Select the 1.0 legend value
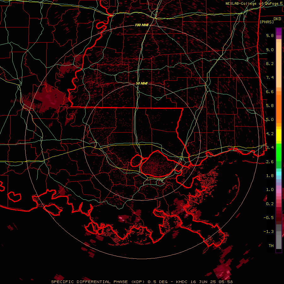The height and width of the screenshot is (284, 284). click(x=270, y=190)
